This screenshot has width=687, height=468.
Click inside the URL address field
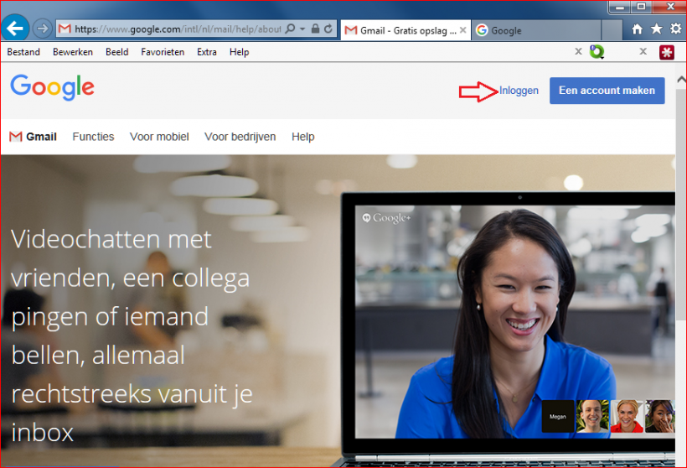click(x=176, y=29)
